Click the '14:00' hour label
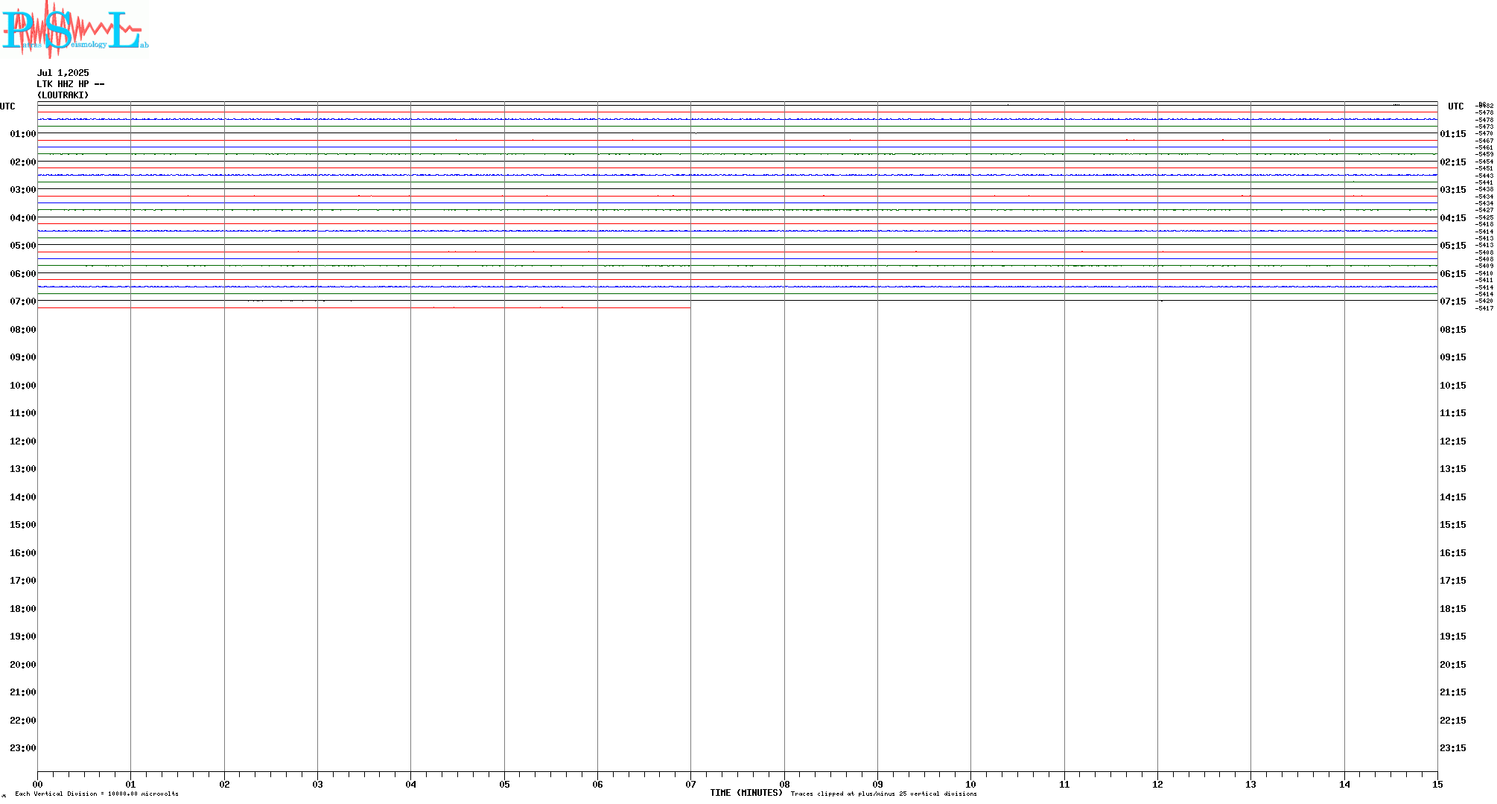 click(x=23, y=497)
